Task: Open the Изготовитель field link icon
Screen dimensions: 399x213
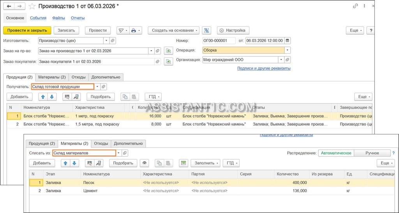Action: pyautogui.click(x=113, y=40)
